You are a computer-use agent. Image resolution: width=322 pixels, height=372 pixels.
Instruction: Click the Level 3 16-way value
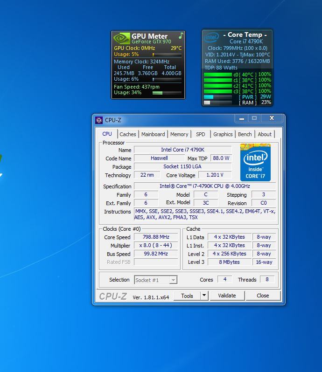click(x=264, y=262)
